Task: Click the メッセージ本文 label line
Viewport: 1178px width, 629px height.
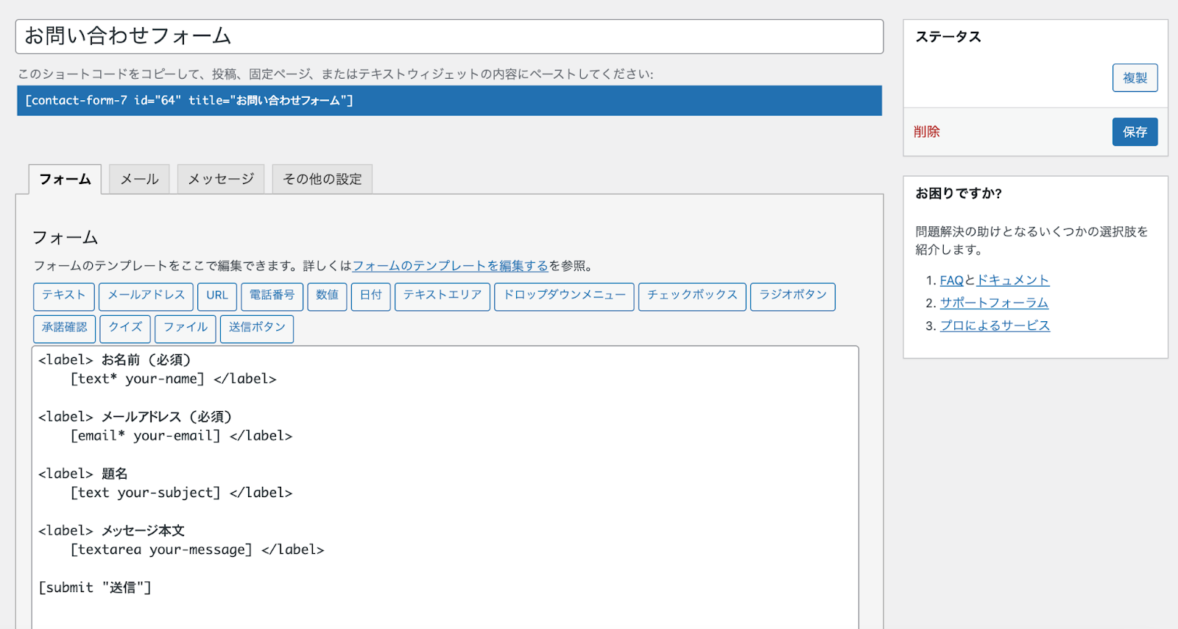Action: click(112, 530)
